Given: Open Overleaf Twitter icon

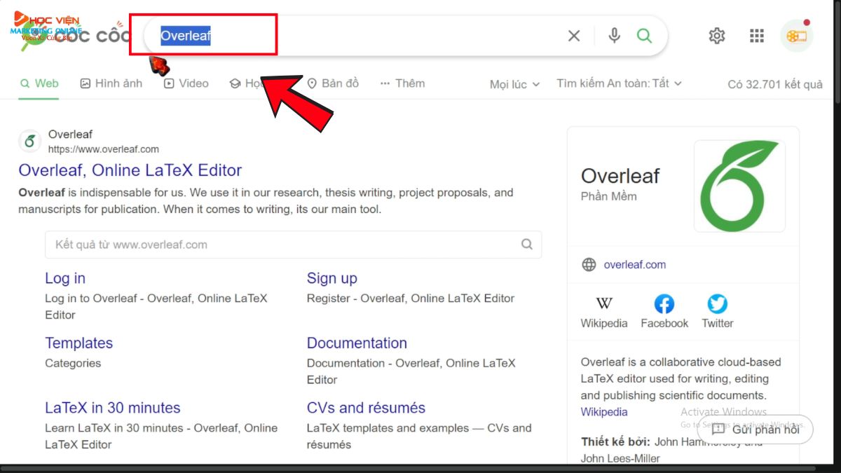Looking at the screenshot, I should coord(717,304).
